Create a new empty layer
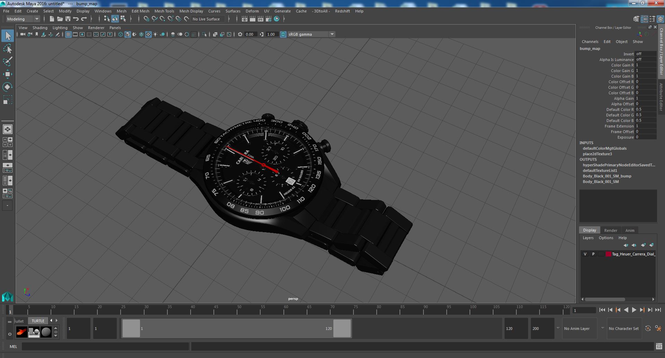This screenshot has width=665, height=358. pyautogui.click(x=643, y=245)
